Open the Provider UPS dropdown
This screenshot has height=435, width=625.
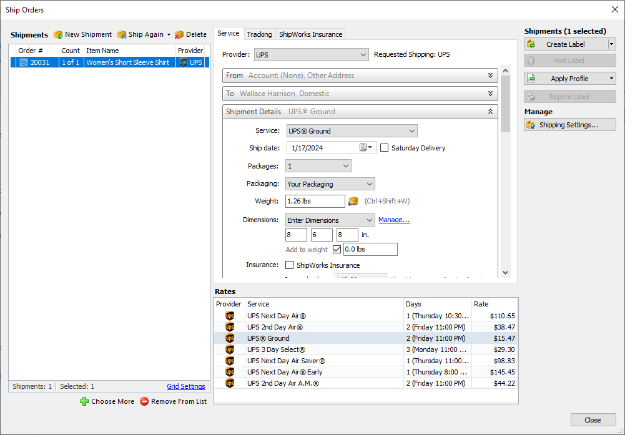[311, 54]
